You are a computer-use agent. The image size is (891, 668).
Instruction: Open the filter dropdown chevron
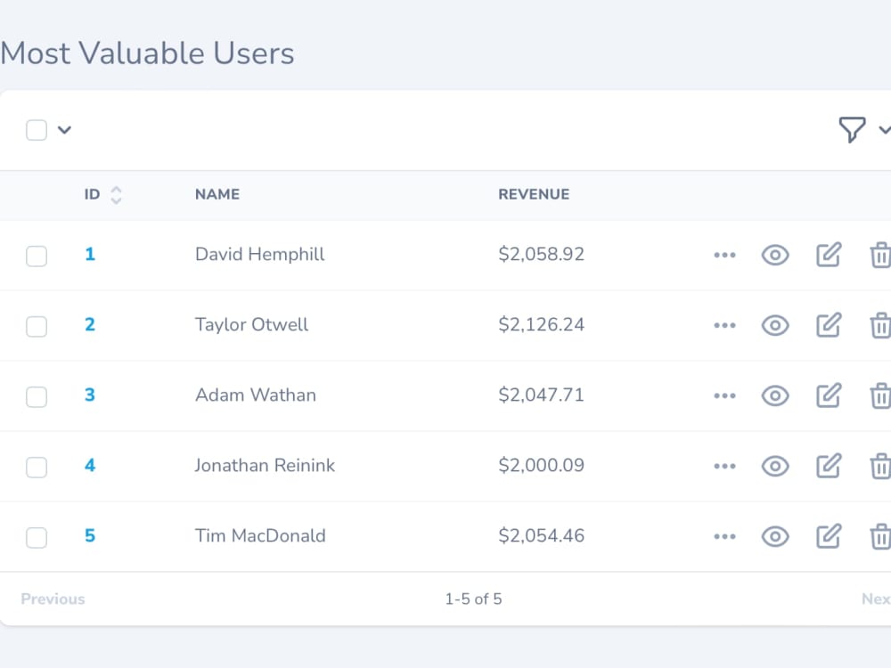click(884, 130)
